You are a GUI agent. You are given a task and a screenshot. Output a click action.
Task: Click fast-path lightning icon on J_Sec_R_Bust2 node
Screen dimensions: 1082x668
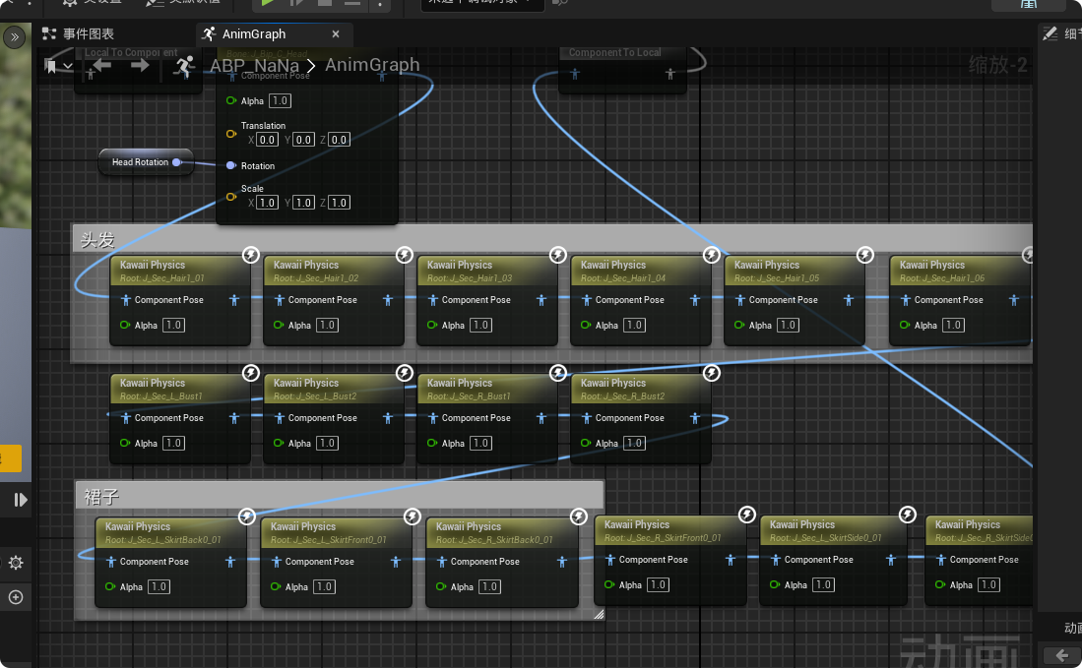[x=712, y=373]
